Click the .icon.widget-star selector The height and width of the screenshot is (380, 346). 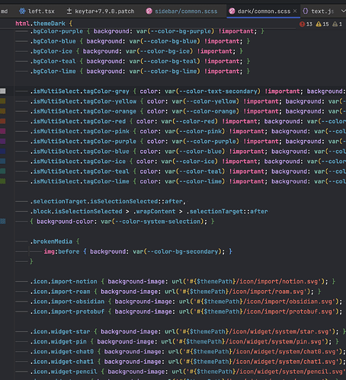[60, 332]
